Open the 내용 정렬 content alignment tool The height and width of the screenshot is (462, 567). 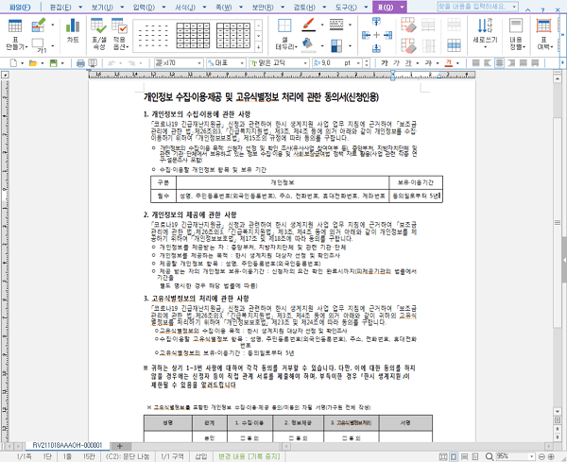516,34
